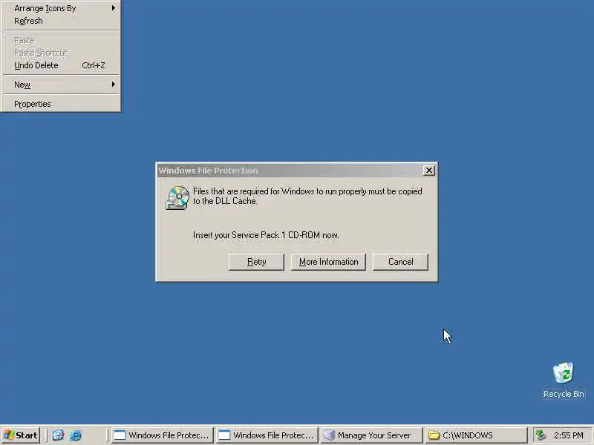Open the Start menu

[x=22, y=435]
